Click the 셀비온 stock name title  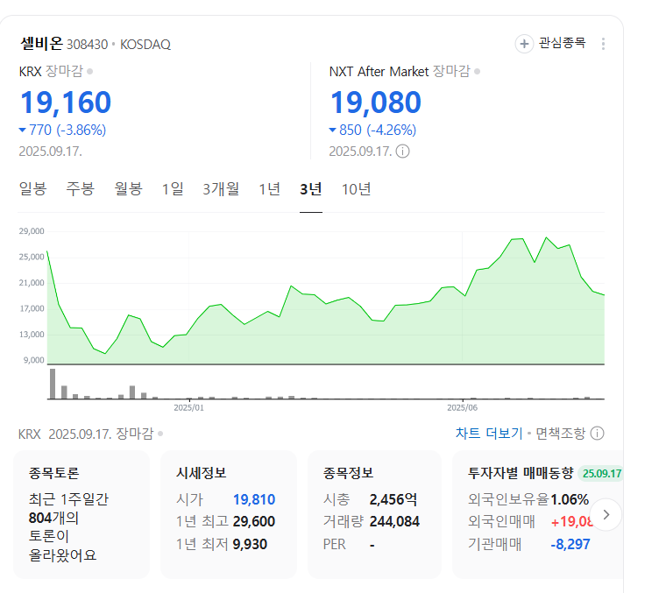41,43
